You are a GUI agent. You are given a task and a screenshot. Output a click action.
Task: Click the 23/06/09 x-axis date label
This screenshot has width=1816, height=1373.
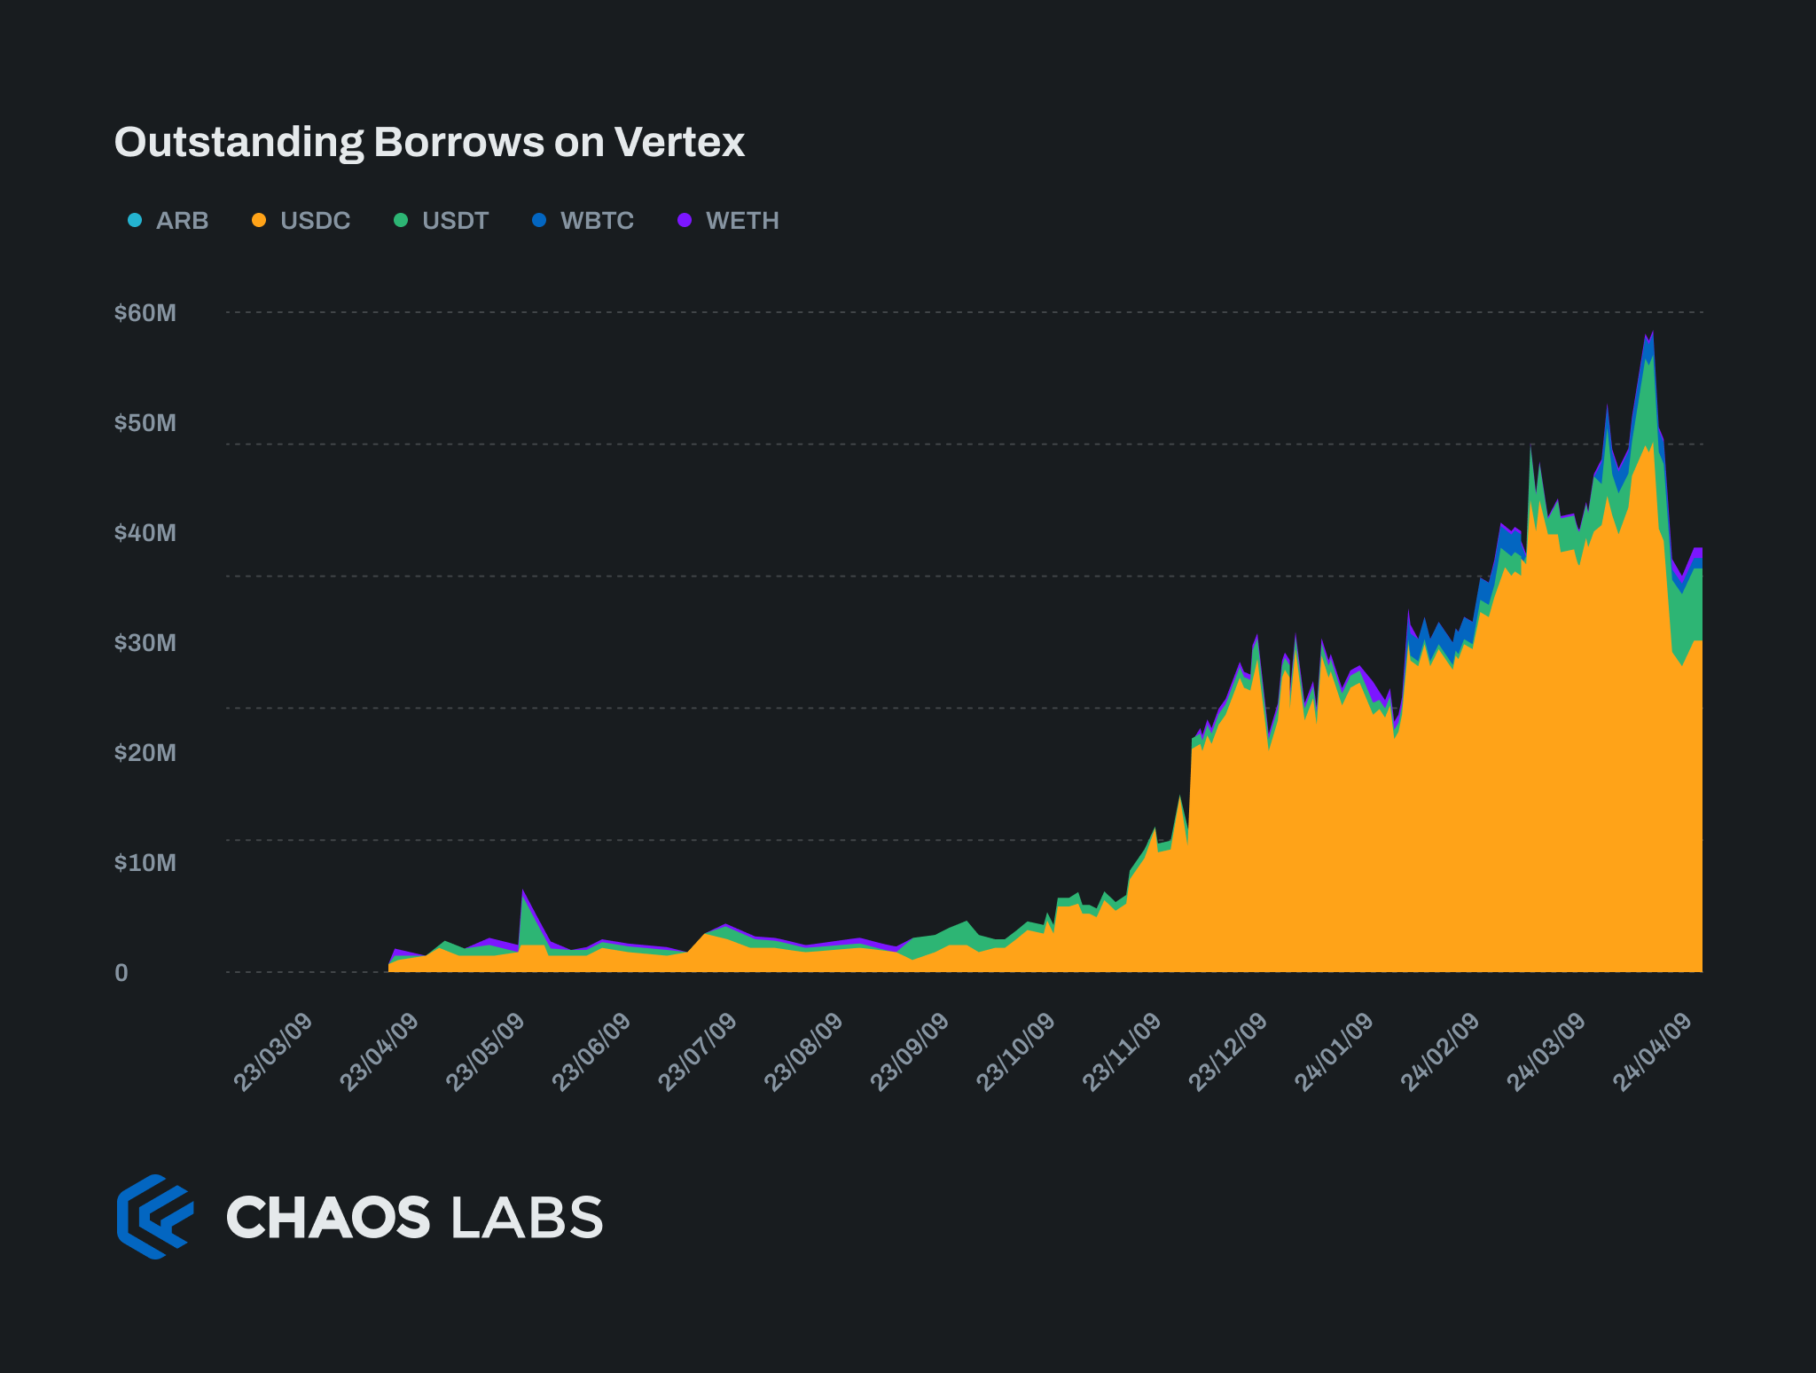(591, 1052)
